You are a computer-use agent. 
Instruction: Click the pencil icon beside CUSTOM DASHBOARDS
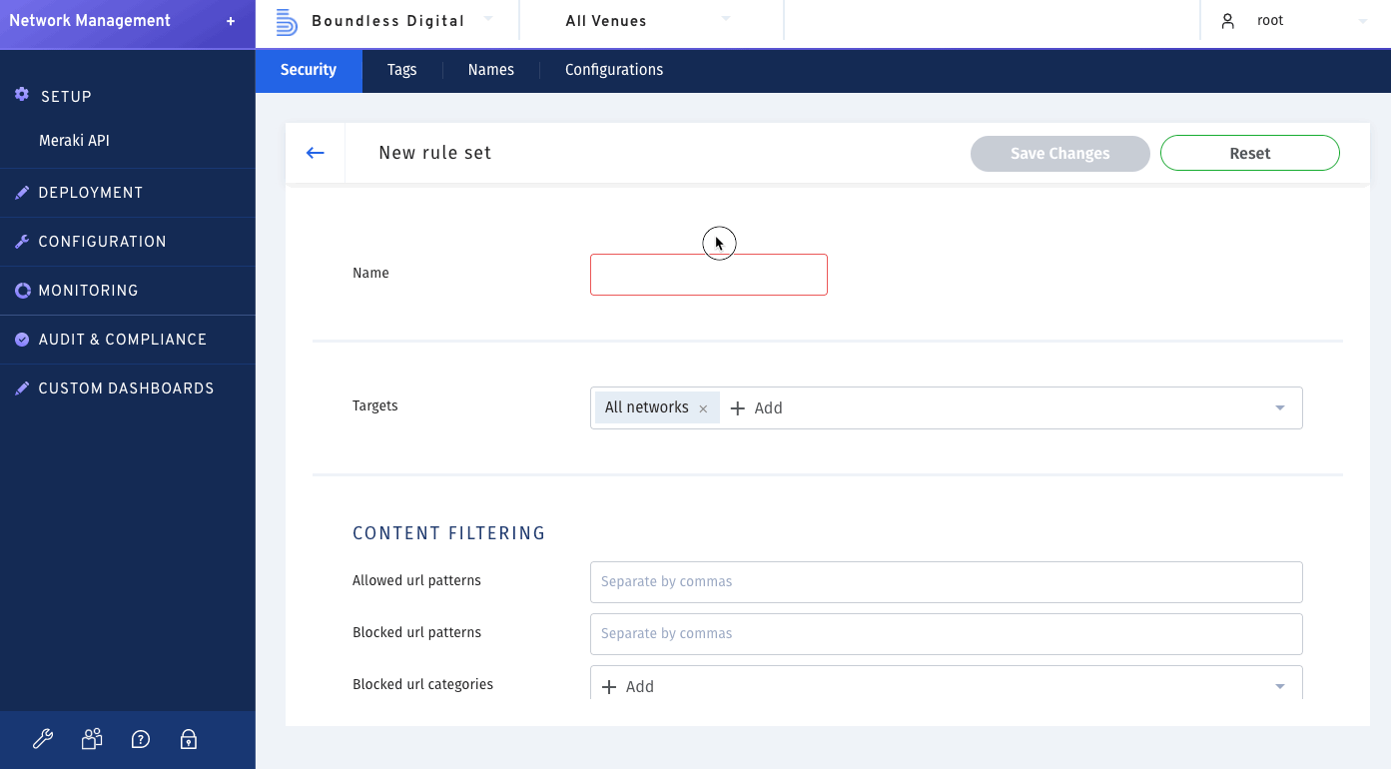tap(22, 388)
